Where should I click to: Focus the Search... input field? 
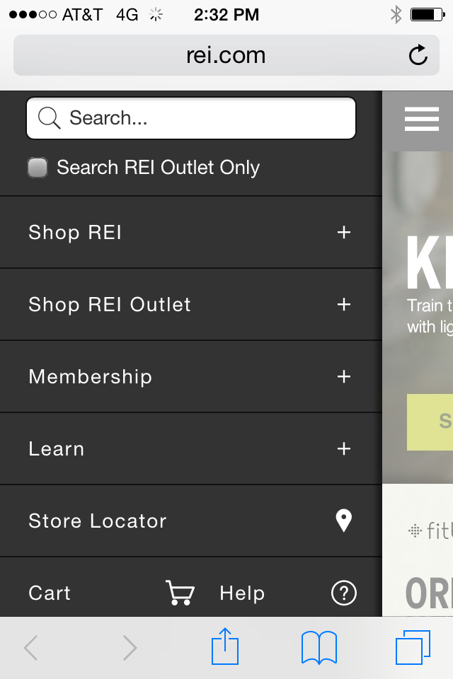191,118
